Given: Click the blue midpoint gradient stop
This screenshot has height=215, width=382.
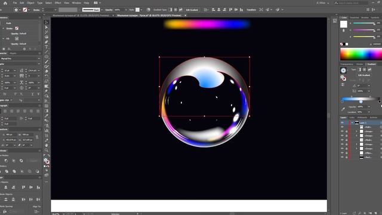Looking at the screenshot, I should point(361,102).
